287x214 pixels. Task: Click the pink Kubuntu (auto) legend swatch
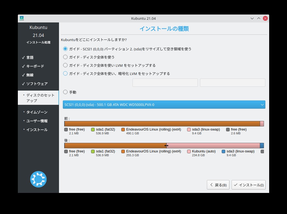point(189,151)
